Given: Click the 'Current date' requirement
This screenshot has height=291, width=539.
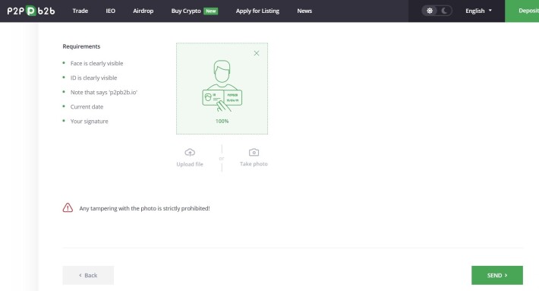Looking at the screenshot, I should (87, 106).
